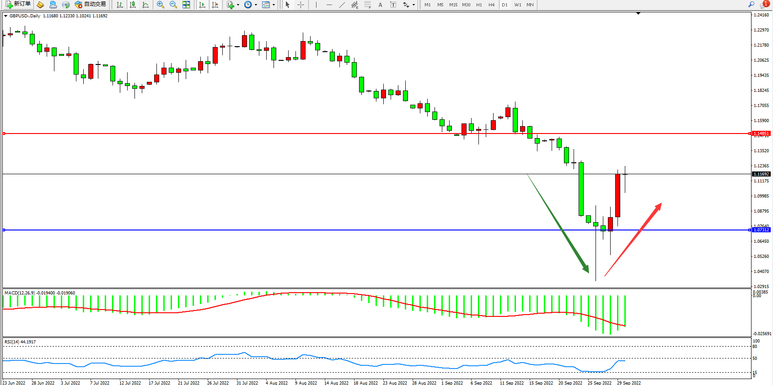Switch to W1 timeframe
The height and width of the screenshot is (385, 773).
(x=518, y=5)
